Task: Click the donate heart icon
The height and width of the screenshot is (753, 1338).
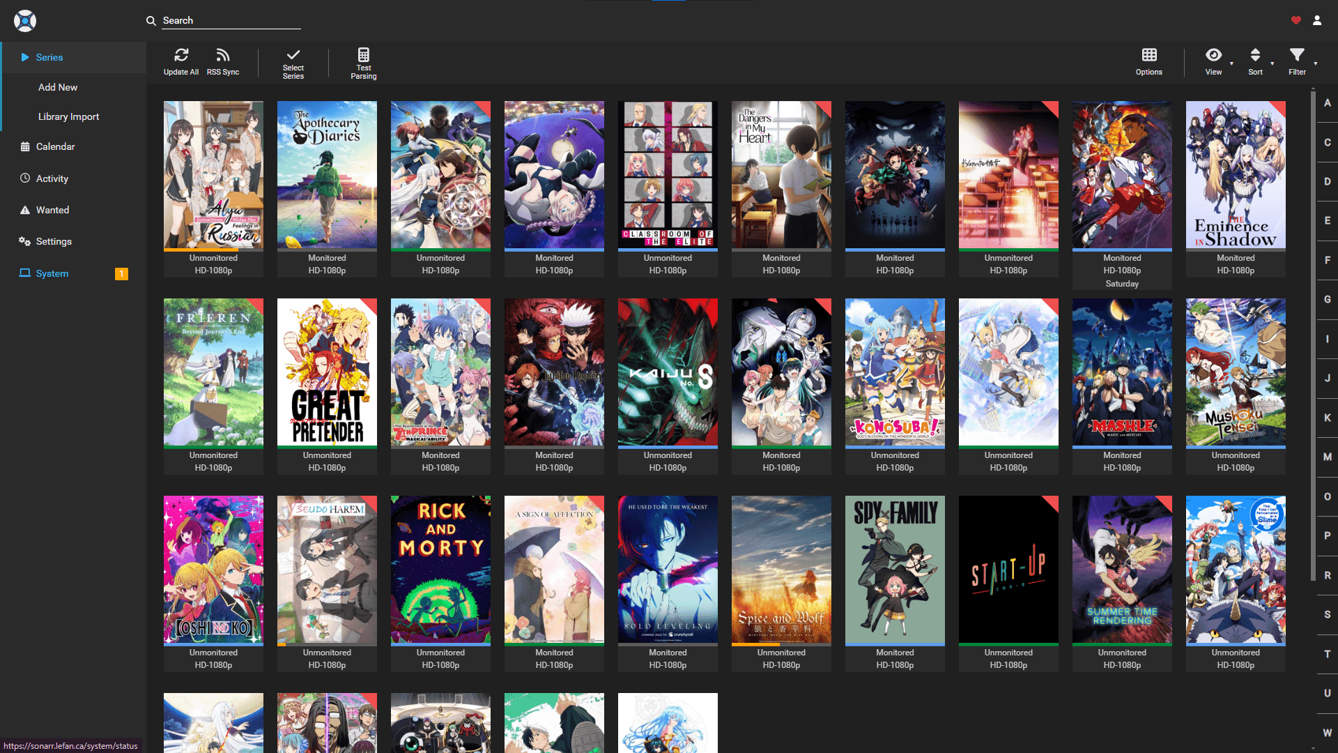Action: [x=1295, y=20]
